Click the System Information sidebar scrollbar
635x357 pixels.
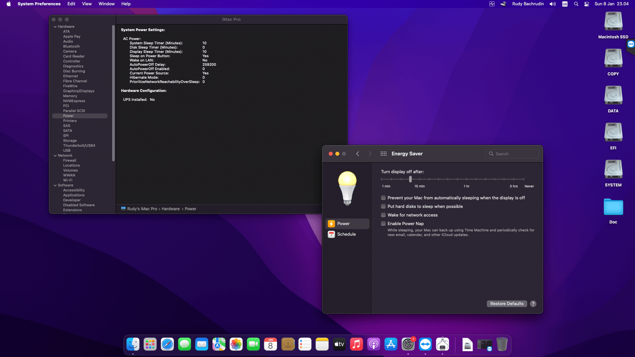click(x=113, y=93)
